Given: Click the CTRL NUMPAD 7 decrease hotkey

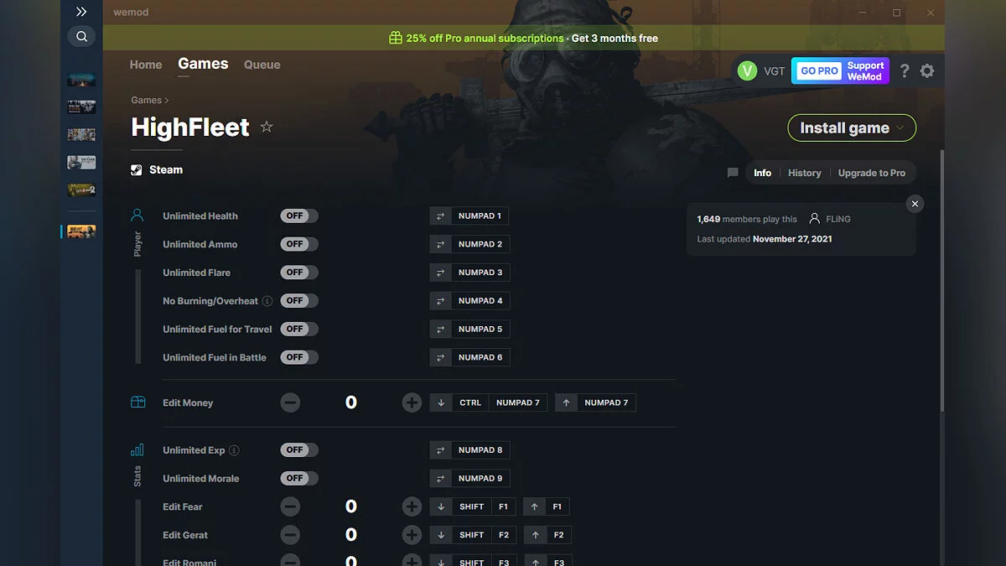Looking at the screenshot, I should [x=490, y=402].
